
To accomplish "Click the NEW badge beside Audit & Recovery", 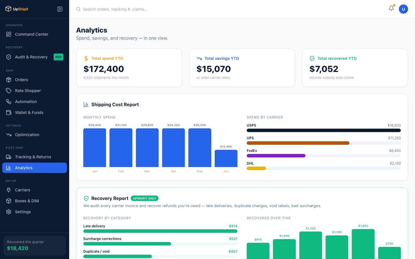I will (x=59, y=57).
